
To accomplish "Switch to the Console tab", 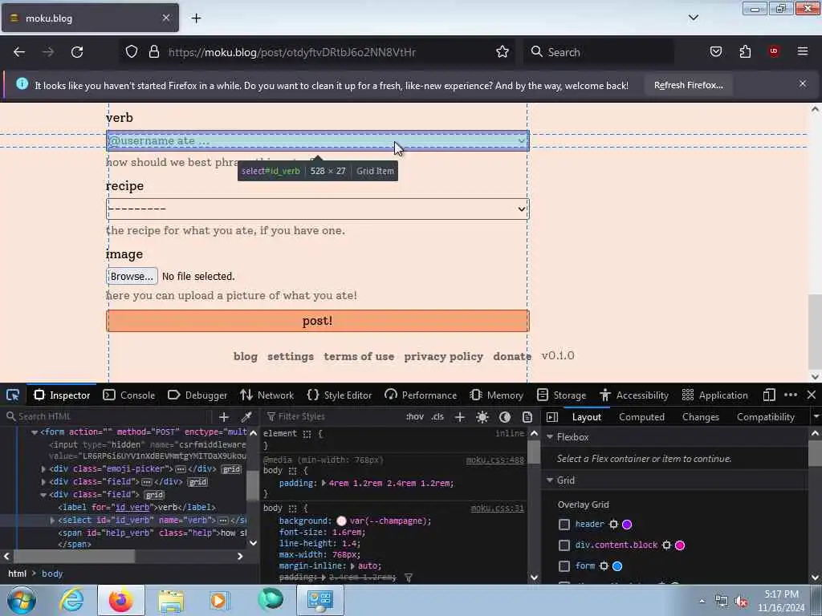I will tap(129, 395).
